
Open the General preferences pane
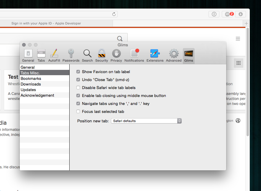[28, 56]
